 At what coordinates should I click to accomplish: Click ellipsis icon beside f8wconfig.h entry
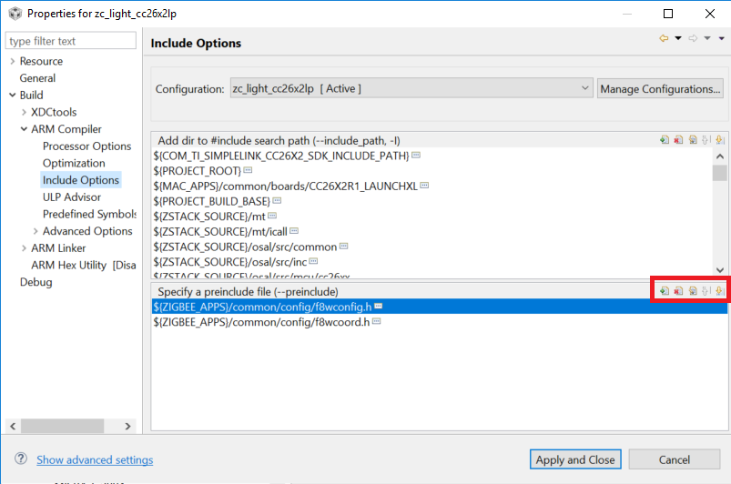(379, 306)
